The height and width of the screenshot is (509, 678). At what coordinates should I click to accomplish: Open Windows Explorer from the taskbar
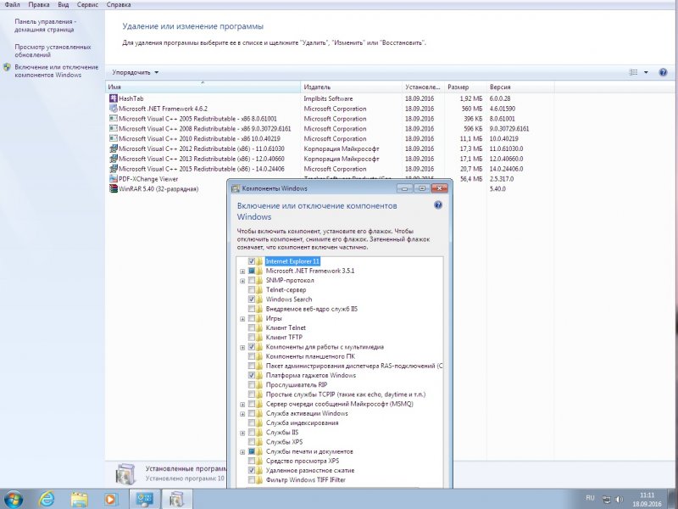(x=79, y=500)
